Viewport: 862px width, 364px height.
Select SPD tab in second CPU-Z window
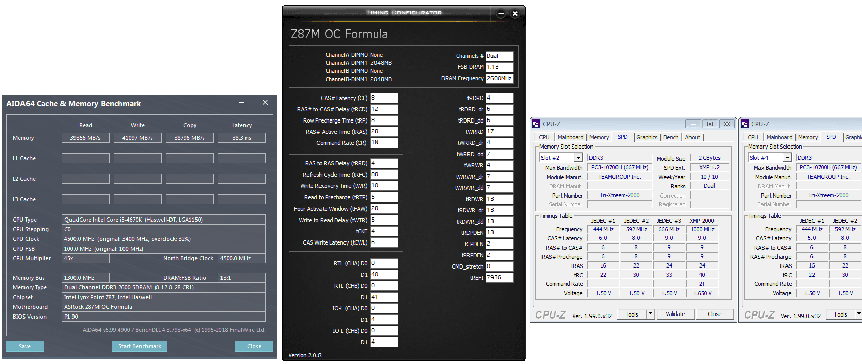pyautogui.click(x=831, y=137)
